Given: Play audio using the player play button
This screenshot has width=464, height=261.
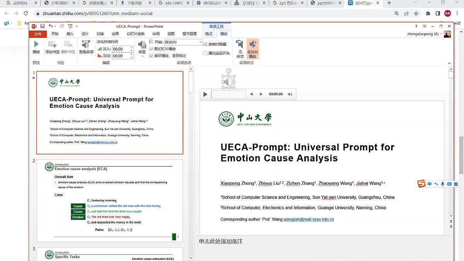Looking at the screenshot, I should pos(205,94).
